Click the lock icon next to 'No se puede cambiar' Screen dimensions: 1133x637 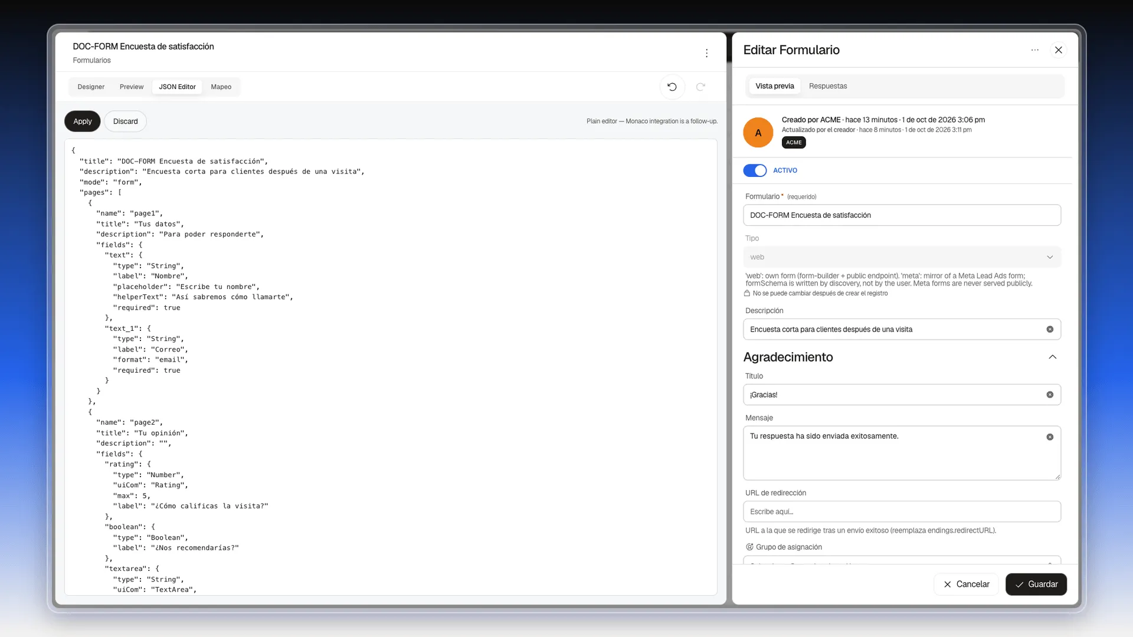(x=747, y=293)
